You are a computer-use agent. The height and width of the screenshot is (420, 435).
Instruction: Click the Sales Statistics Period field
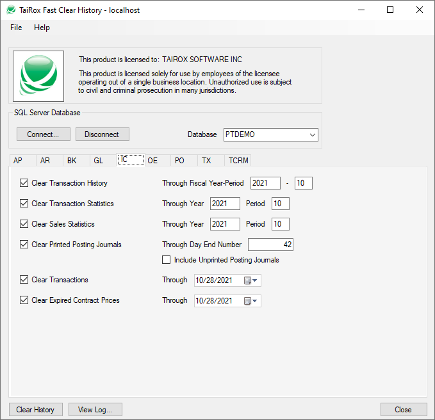tap(280, 224)
